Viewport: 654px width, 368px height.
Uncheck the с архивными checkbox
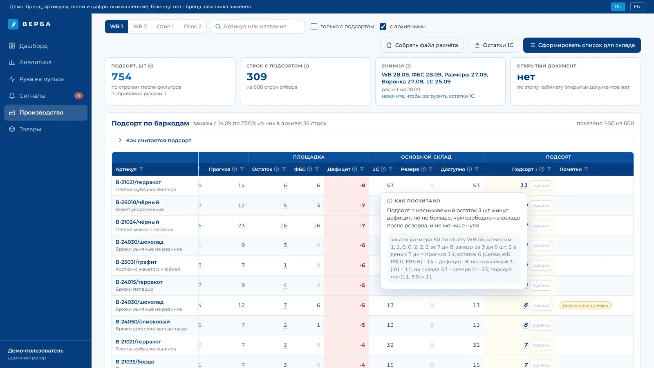pos(383,27)
